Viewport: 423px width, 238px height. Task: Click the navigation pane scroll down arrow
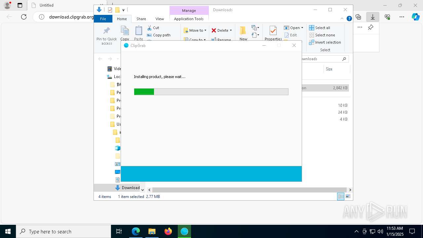142,190
